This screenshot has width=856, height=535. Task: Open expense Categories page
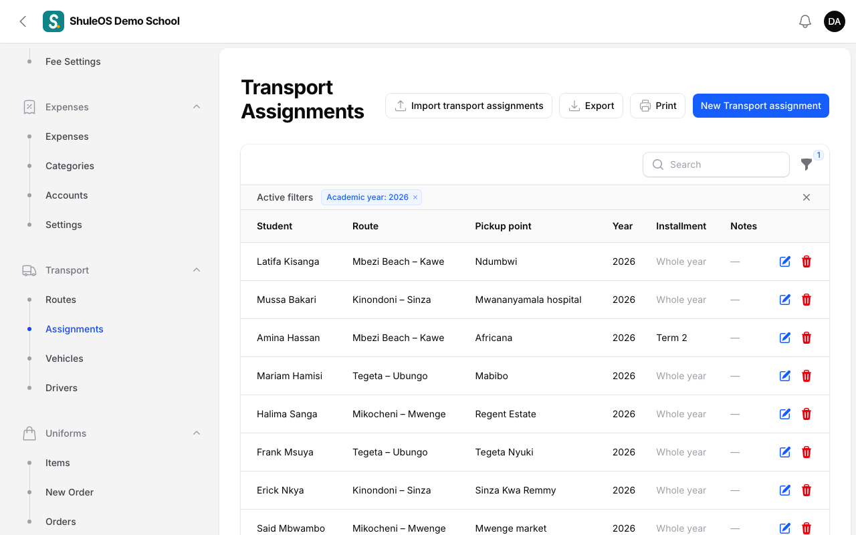(x=70, y=166)
